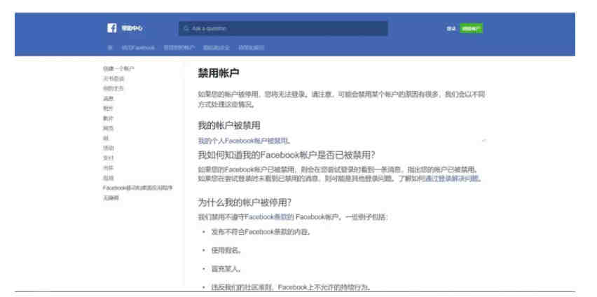597x297 pixels.
Task: Click bullet text 使用假名
Action: click(x=226, y=250)
